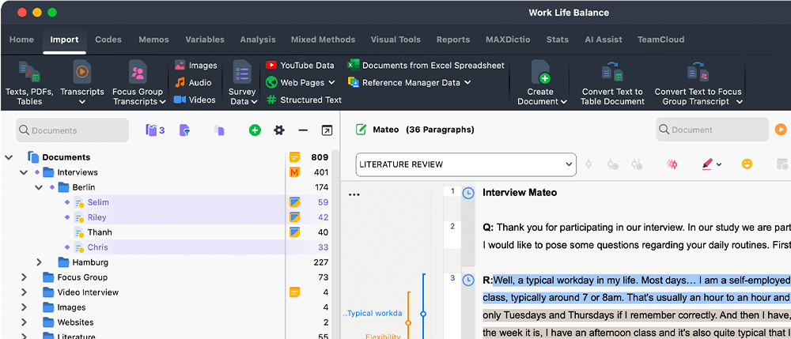Toggle the activation dot beside Selim
The width and height of the screenshot is (791, 339).
[x=67, y=202]
